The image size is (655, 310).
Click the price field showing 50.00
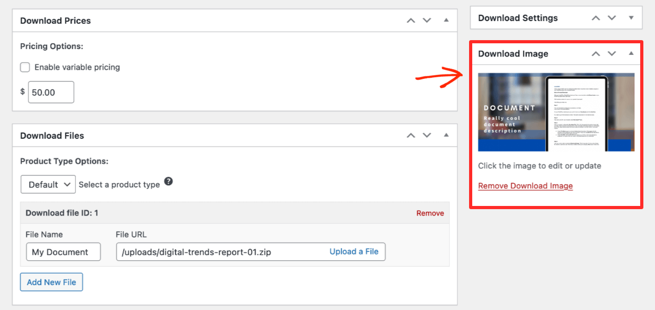click(x=51, y=92)
